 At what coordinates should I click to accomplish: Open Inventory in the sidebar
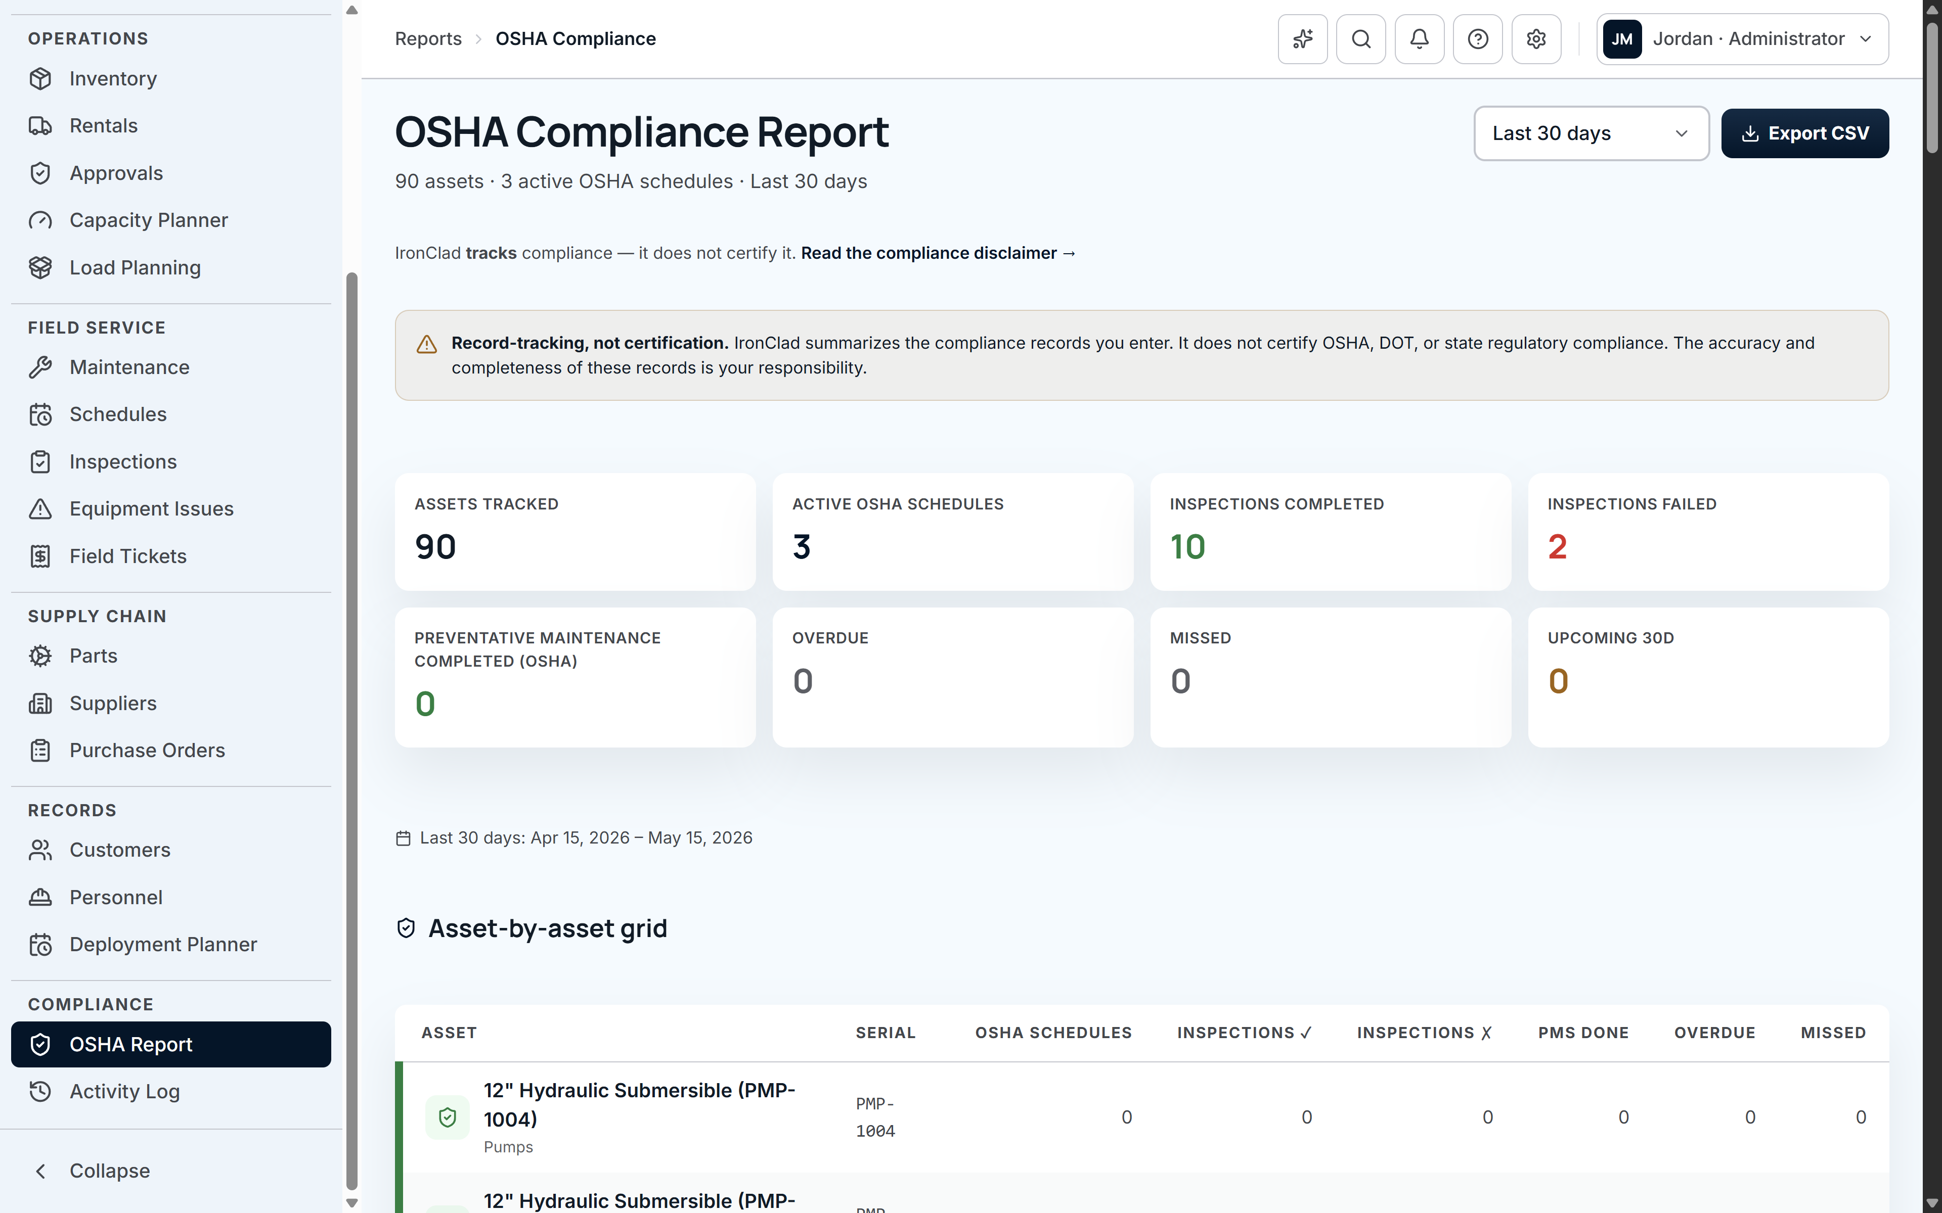171,79
